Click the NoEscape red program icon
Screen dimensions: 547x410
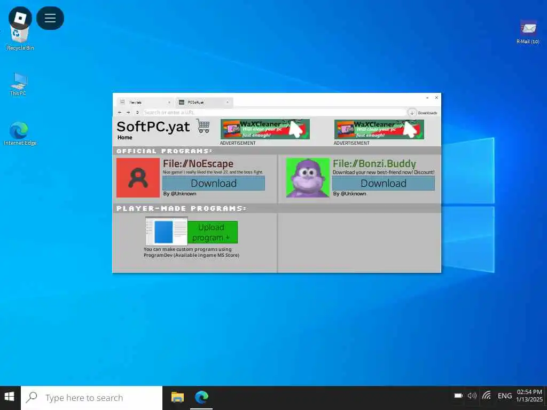click(x=138, y=178)
